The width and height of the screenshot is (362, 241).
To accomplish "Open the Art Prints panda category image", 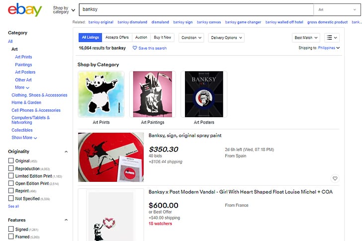I will point(101,94).
